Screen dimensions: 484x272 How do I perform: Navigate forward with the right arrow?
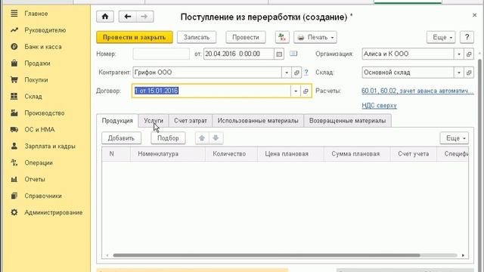144,17
